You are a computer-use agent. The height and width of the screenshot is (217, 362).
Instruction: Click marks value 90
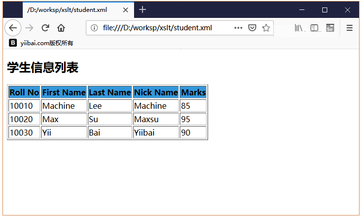coord(193,133)
